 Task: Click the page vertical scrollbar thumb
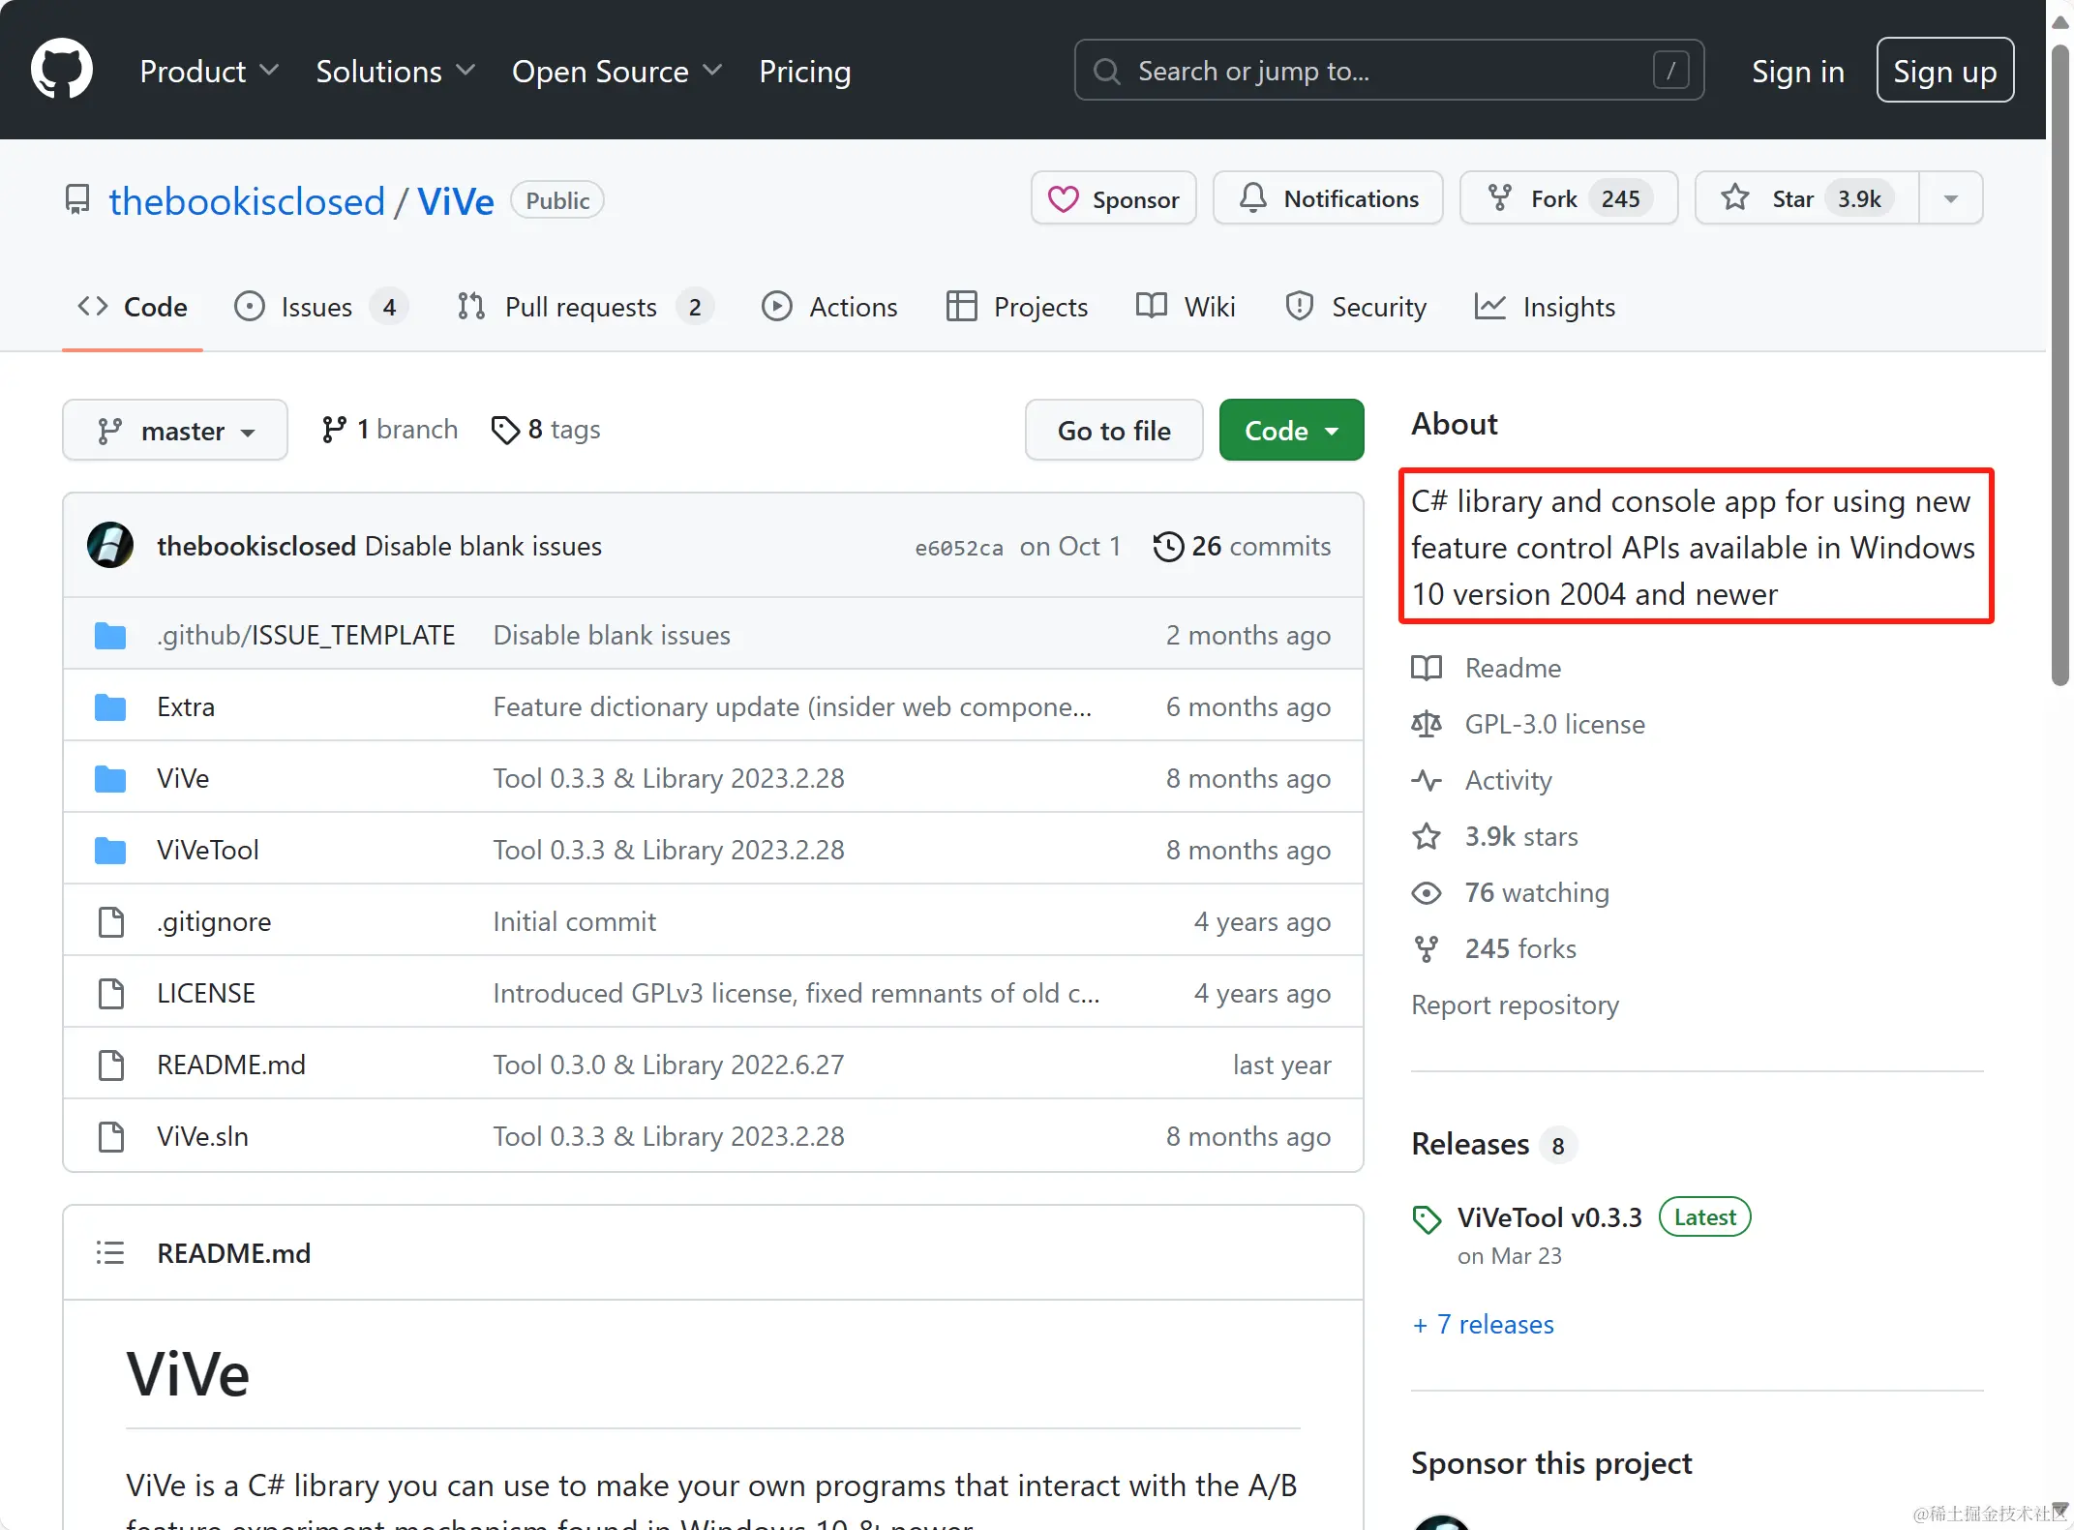pyautogui.click(x=2060, y=368)
